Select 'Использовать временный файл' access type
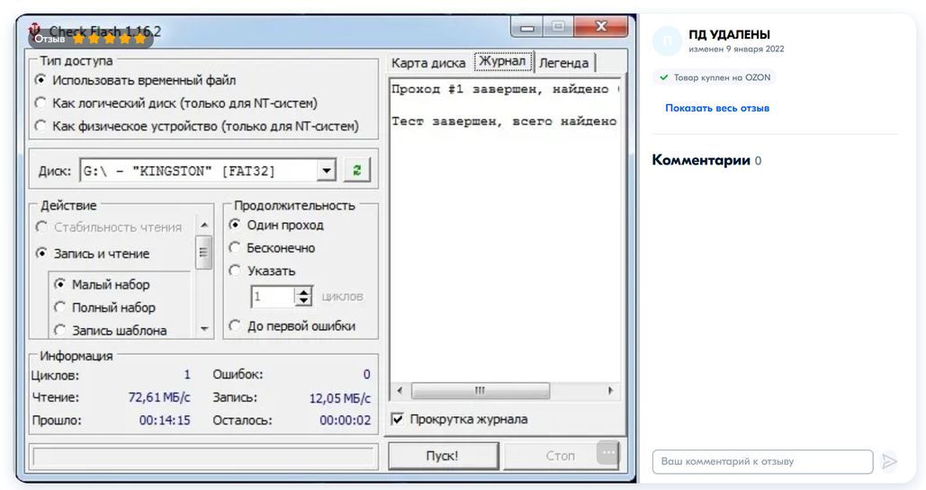Viewport: 926px width, 490px height. [40, 80]
